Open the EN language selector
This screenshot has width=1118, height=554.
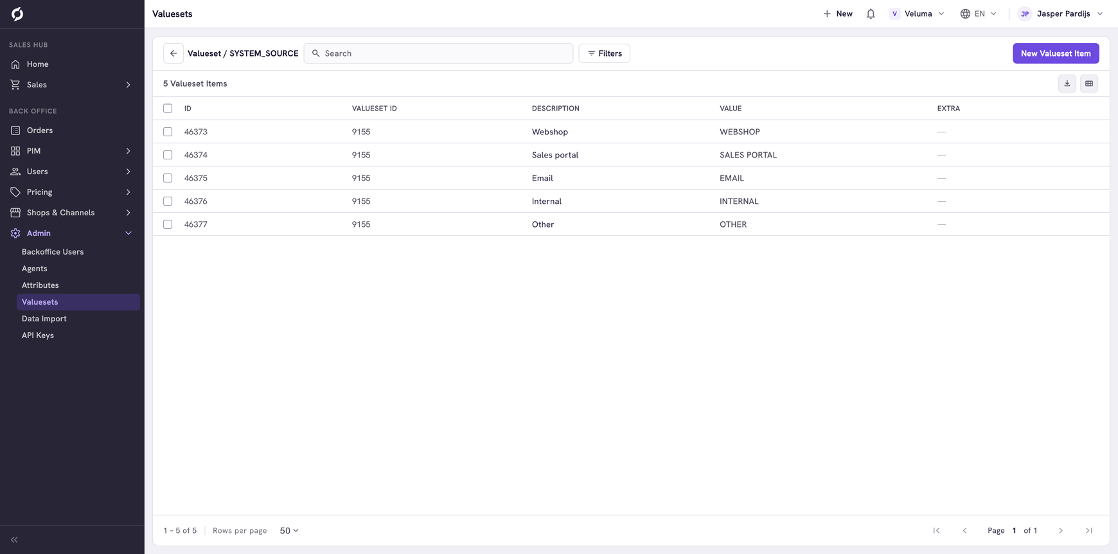979,13
